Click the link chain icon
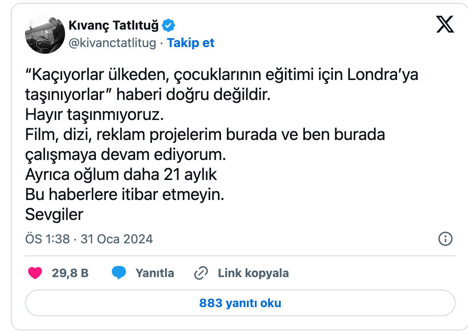 point(202,273)
